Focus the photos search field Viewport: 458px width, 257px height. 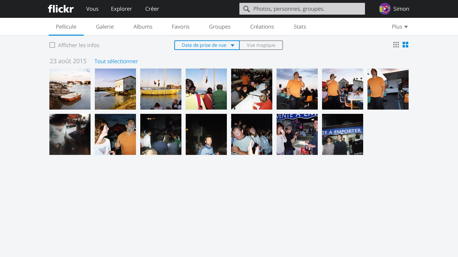302,9
